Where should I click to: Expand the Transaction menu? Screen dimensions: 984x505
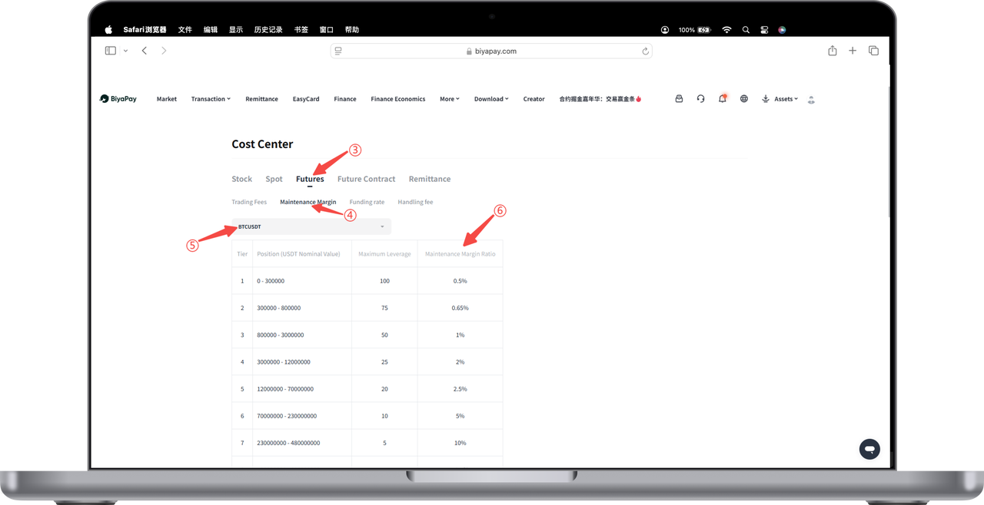point(211,99)
